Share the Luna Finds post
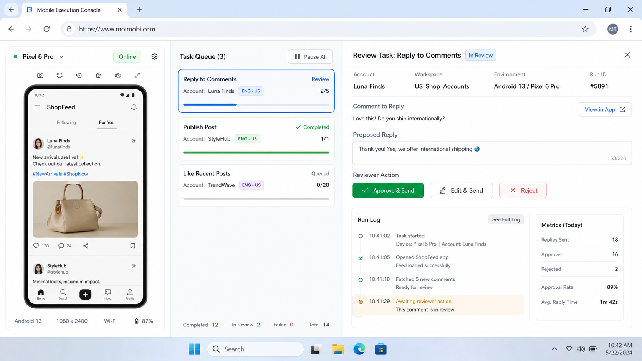Viewport: 642px width, 361px height. pos(86,246)
